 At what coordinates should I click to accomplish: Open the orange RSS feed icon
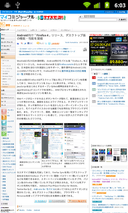pos(4,117)
